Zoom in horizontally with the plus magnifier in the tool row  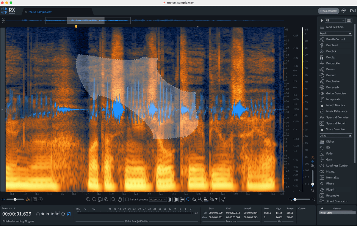coord(88,199)
